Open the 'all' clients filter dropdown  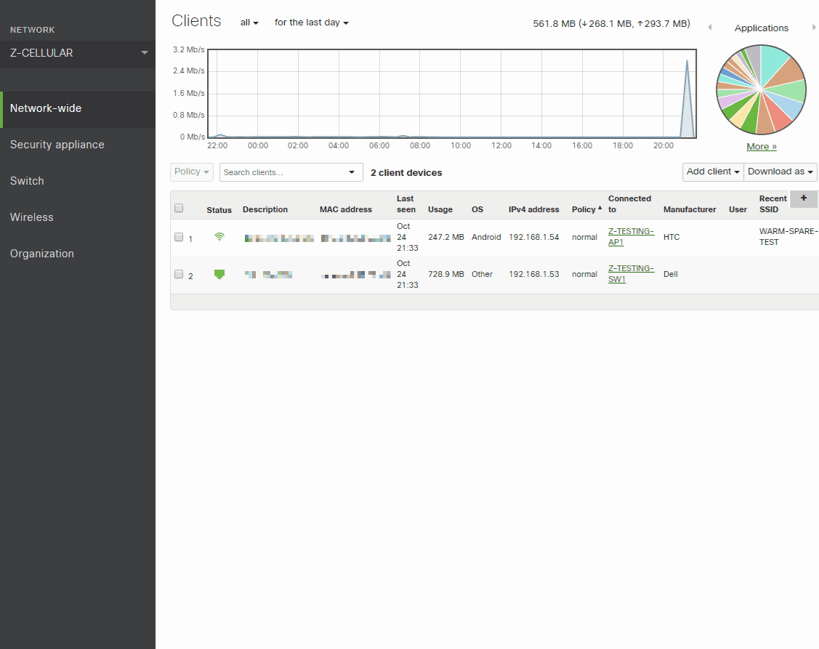coord(249,23)
